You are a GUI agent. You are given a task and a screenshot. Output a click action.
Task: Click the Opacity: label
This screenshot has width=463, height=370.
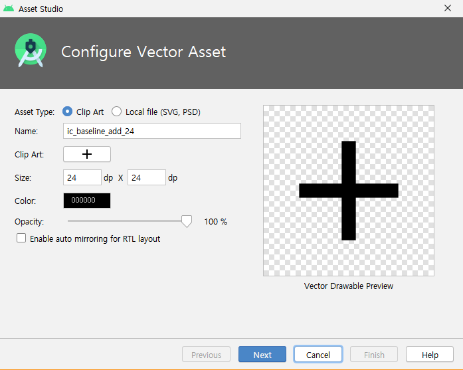pos(29,221)
